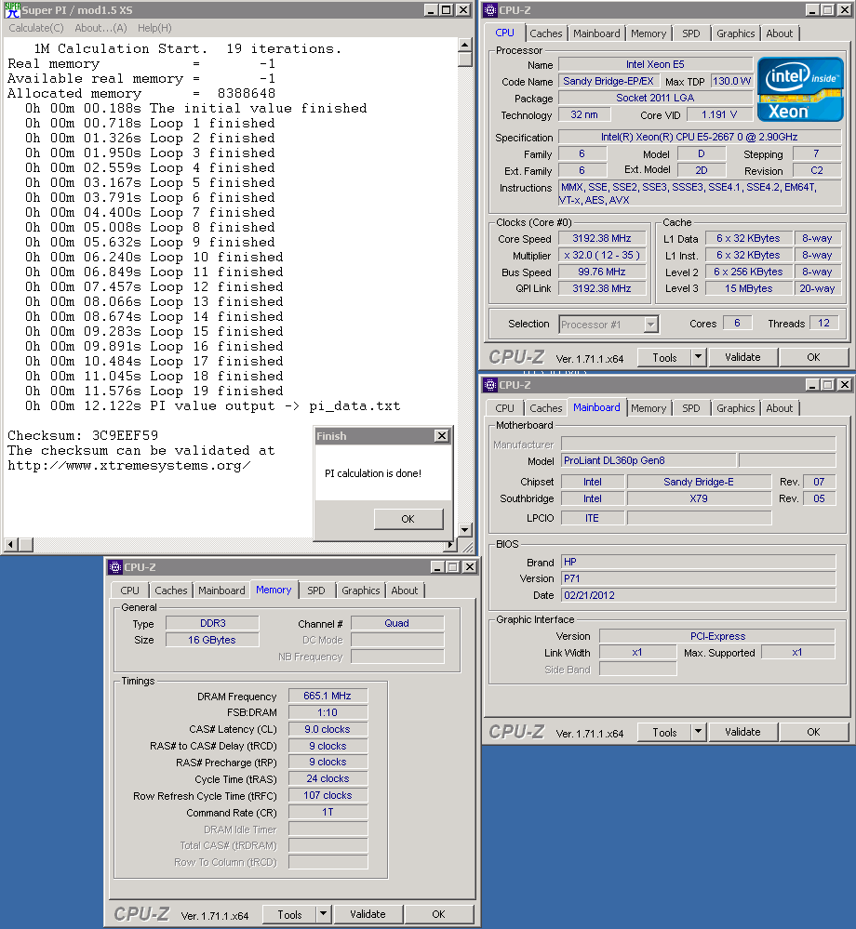Click CPU-Z icon in the Mainboard window title
Image resolution: width=856 pixels, height=929 pixels.
(x=490, y=385)
